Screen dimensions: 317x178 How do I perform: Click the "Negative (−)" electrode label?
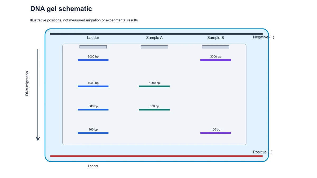(x=264, y=37)
